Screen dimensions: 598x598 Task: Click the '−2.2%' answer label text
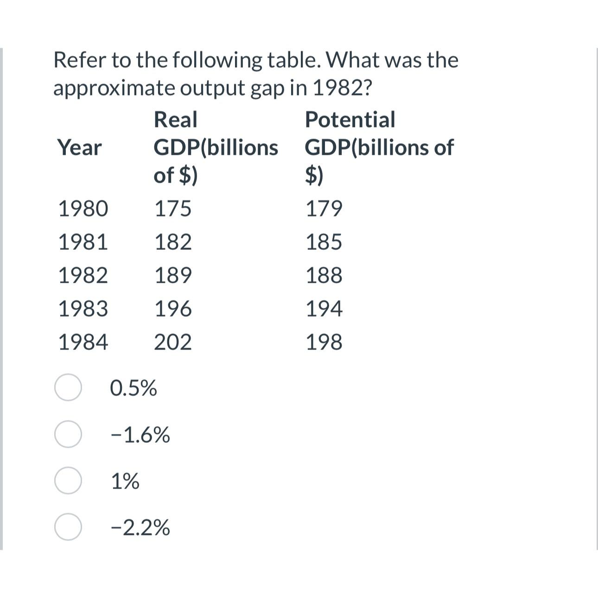pyautogui.click(x=140, y=528)
